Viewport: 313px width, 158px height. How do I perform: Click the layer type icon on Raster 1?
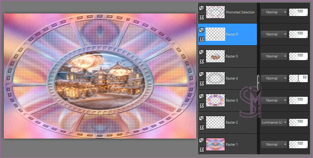click(202, 140)
